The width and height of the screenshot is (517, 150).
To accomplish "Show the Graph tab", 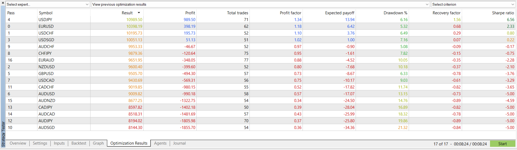I will point(98,143).
